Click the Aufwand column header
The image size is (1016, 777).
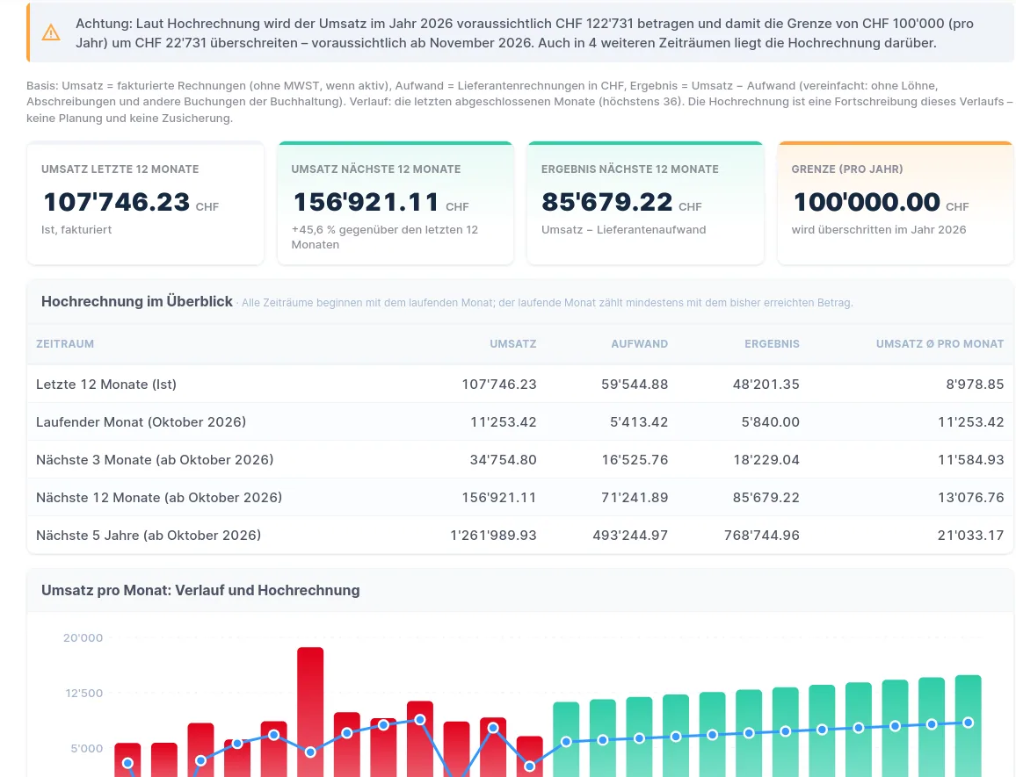tap(640, 344)
